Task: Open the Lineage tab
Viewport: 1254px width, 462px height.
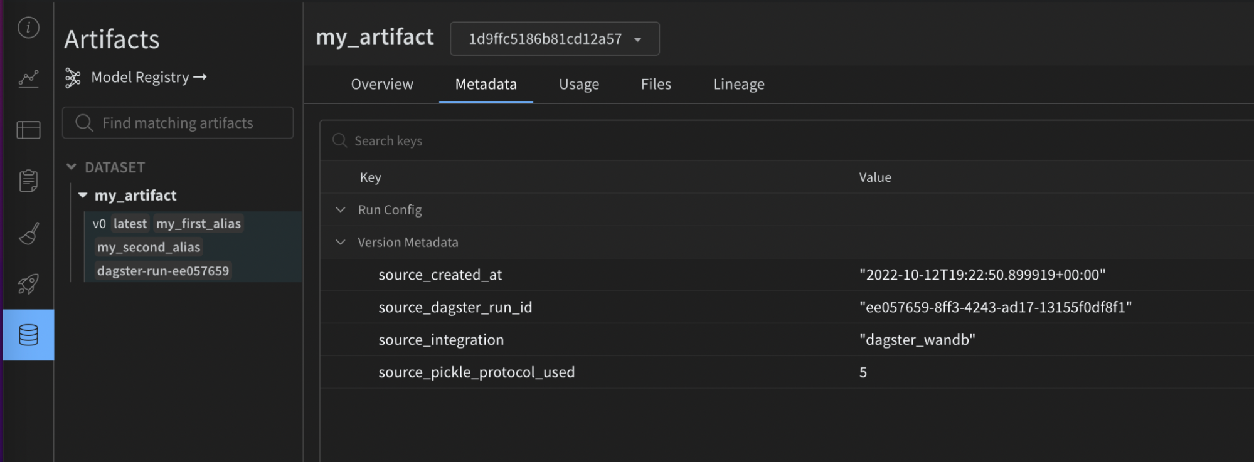Action: [739, 84]
